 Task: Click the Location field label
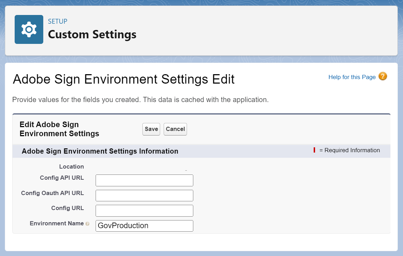coord(72,166)
